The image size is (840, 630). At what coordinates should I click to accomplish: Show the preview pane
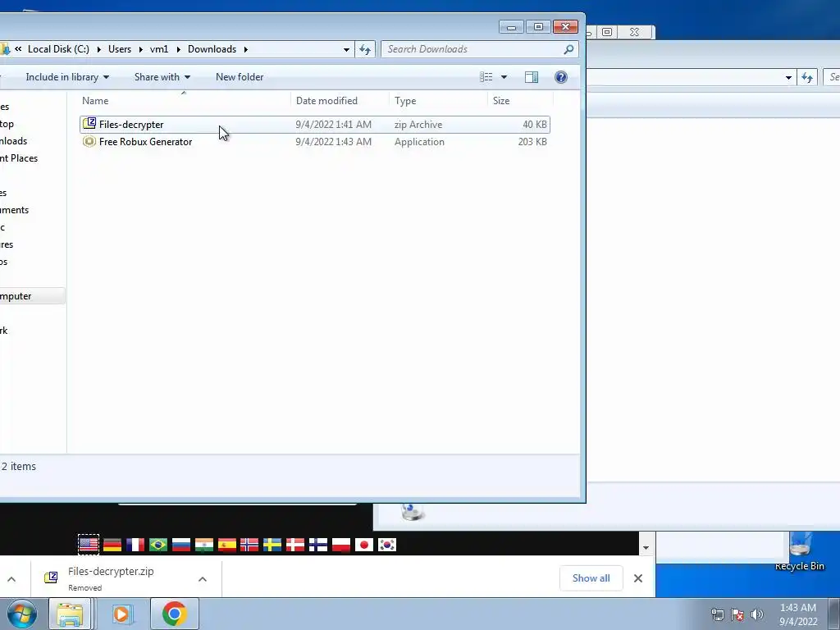tap(532, 77)
